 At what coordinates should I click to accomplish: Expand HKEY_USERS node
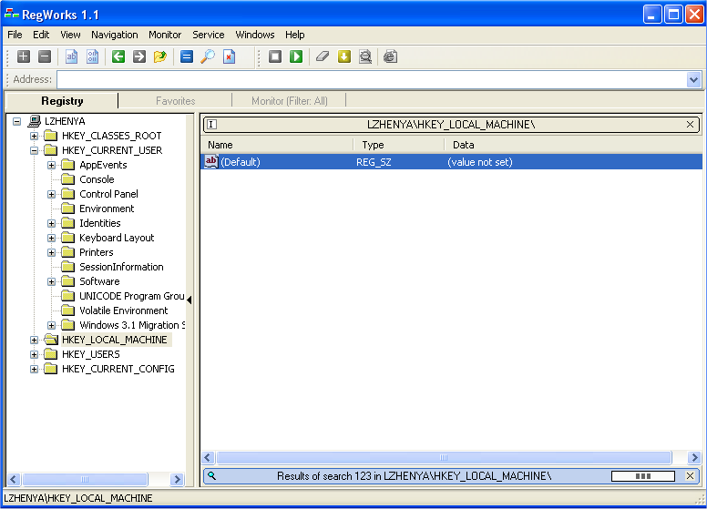(x=34, y=354)
